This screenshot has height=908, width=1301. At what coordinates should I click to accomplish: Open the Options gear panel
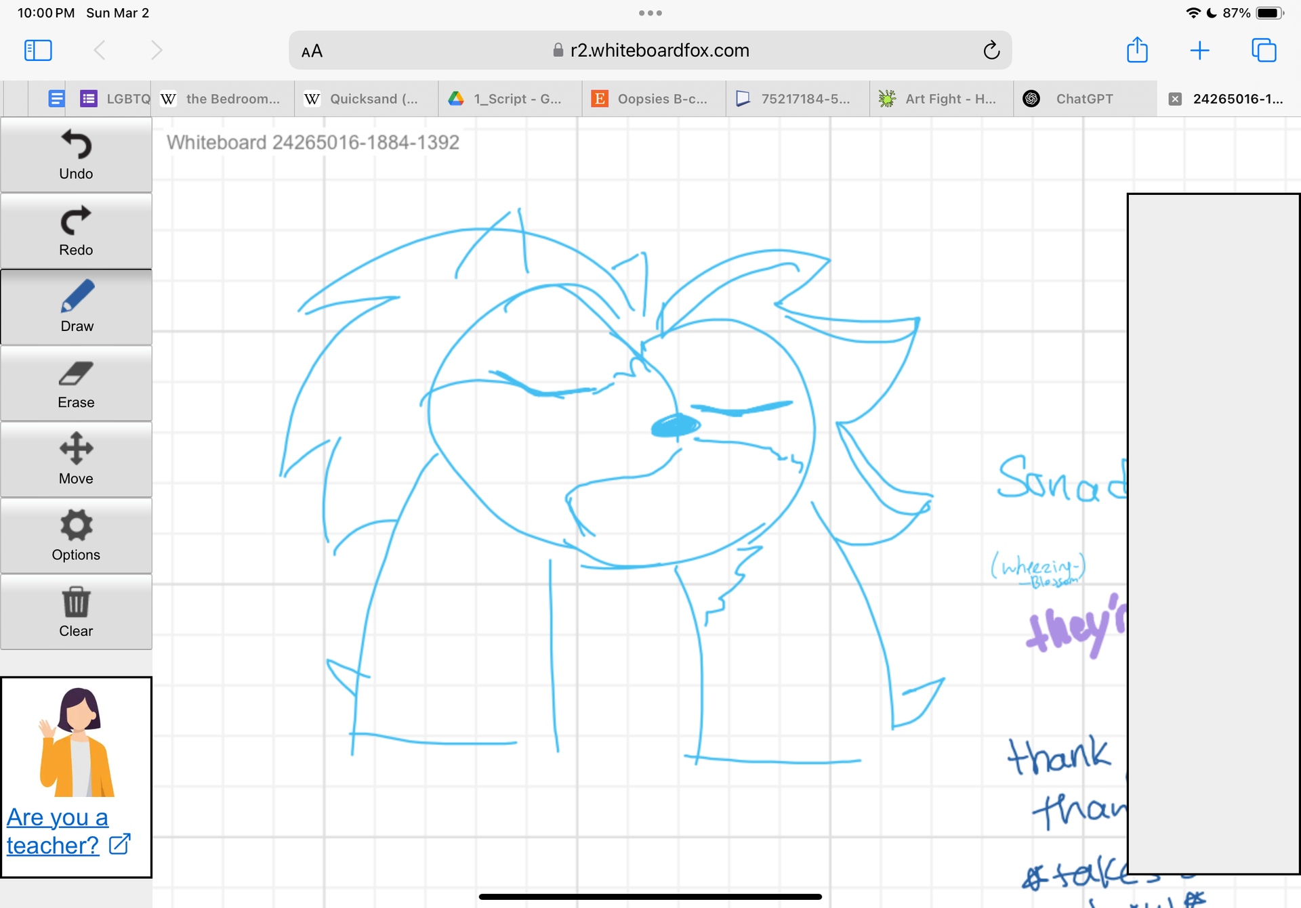coord(76,536)
